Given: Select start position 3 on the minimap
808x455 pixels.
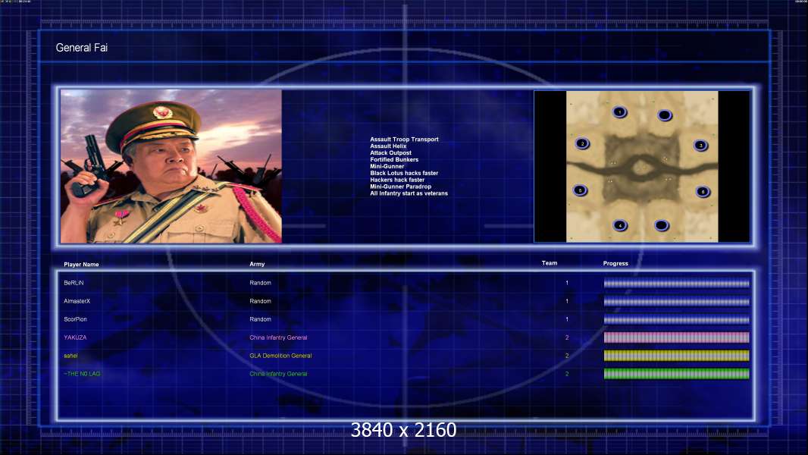Looking at the screenshot, I should coord(700,146).
